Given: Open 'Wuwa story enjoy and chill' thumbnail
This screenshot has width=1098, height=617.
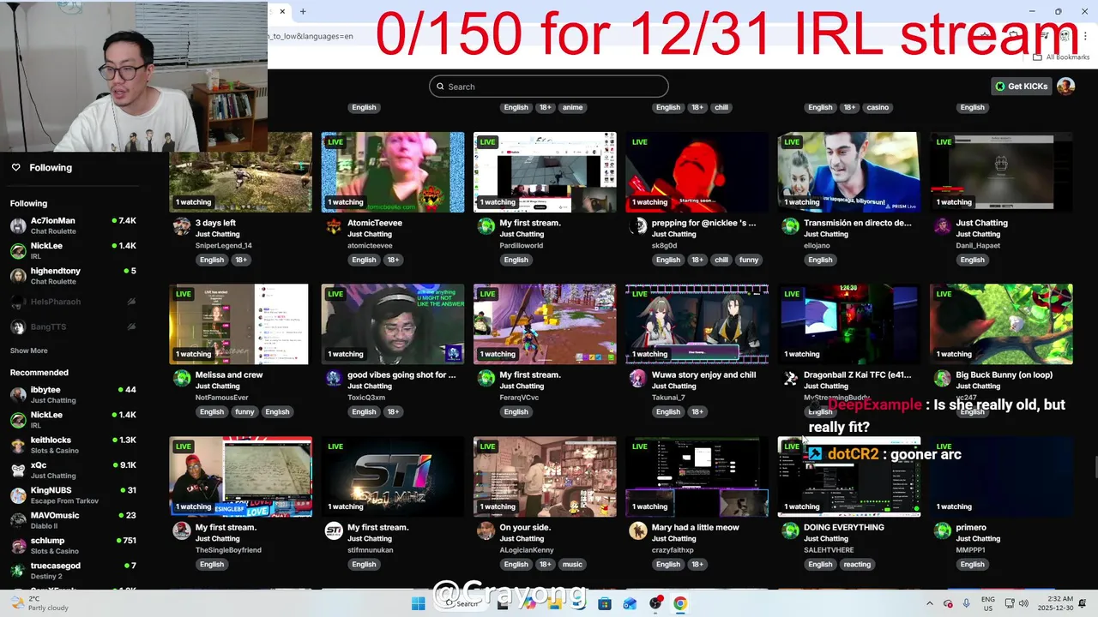Looking at the screenshot, I should click(x=697, y=324).
